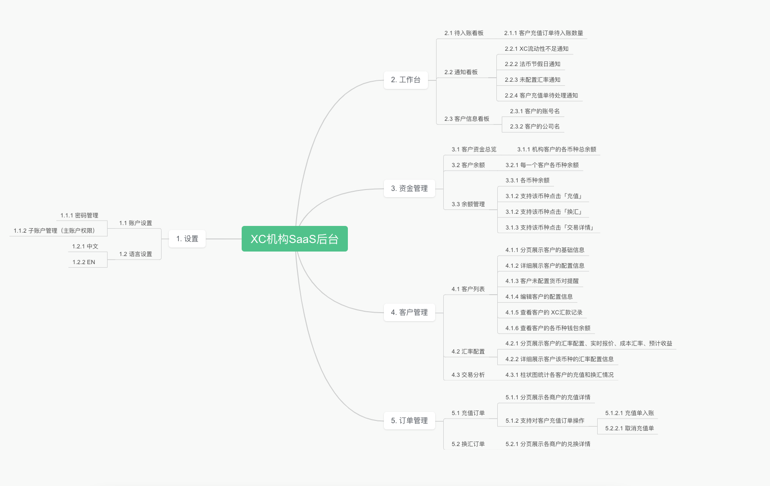Screen dimensions: 770x486
Task: Click the 5.1.2.1 充值单入账 node
Action: click(x=629, y=413)
